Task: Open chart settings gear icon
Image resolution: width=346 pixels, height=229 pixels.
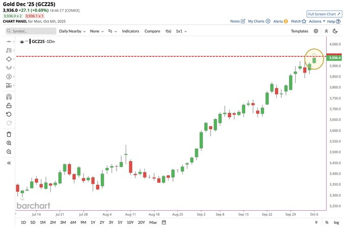Action: (x=316, y=31)
